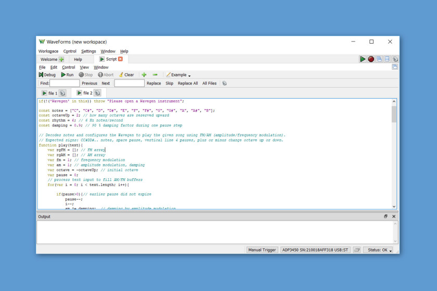Open the top Window menu
Viewport: 437px width, 291px height.
click(x=108, y=51)
